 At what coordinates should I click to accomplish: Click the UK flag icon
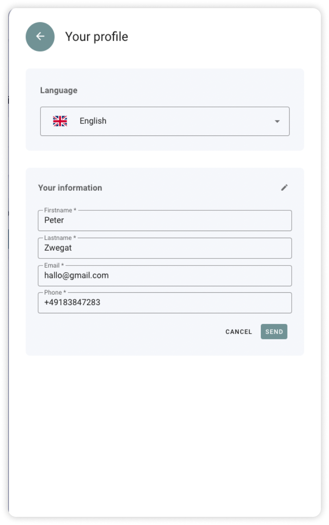tap(60, 121)
